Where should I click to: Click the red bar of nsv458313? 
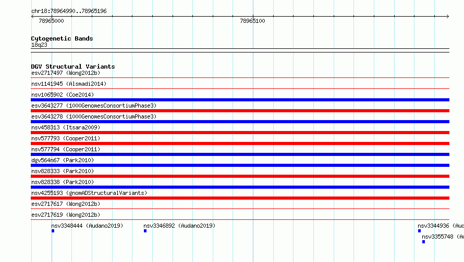(x=240, y=133)
